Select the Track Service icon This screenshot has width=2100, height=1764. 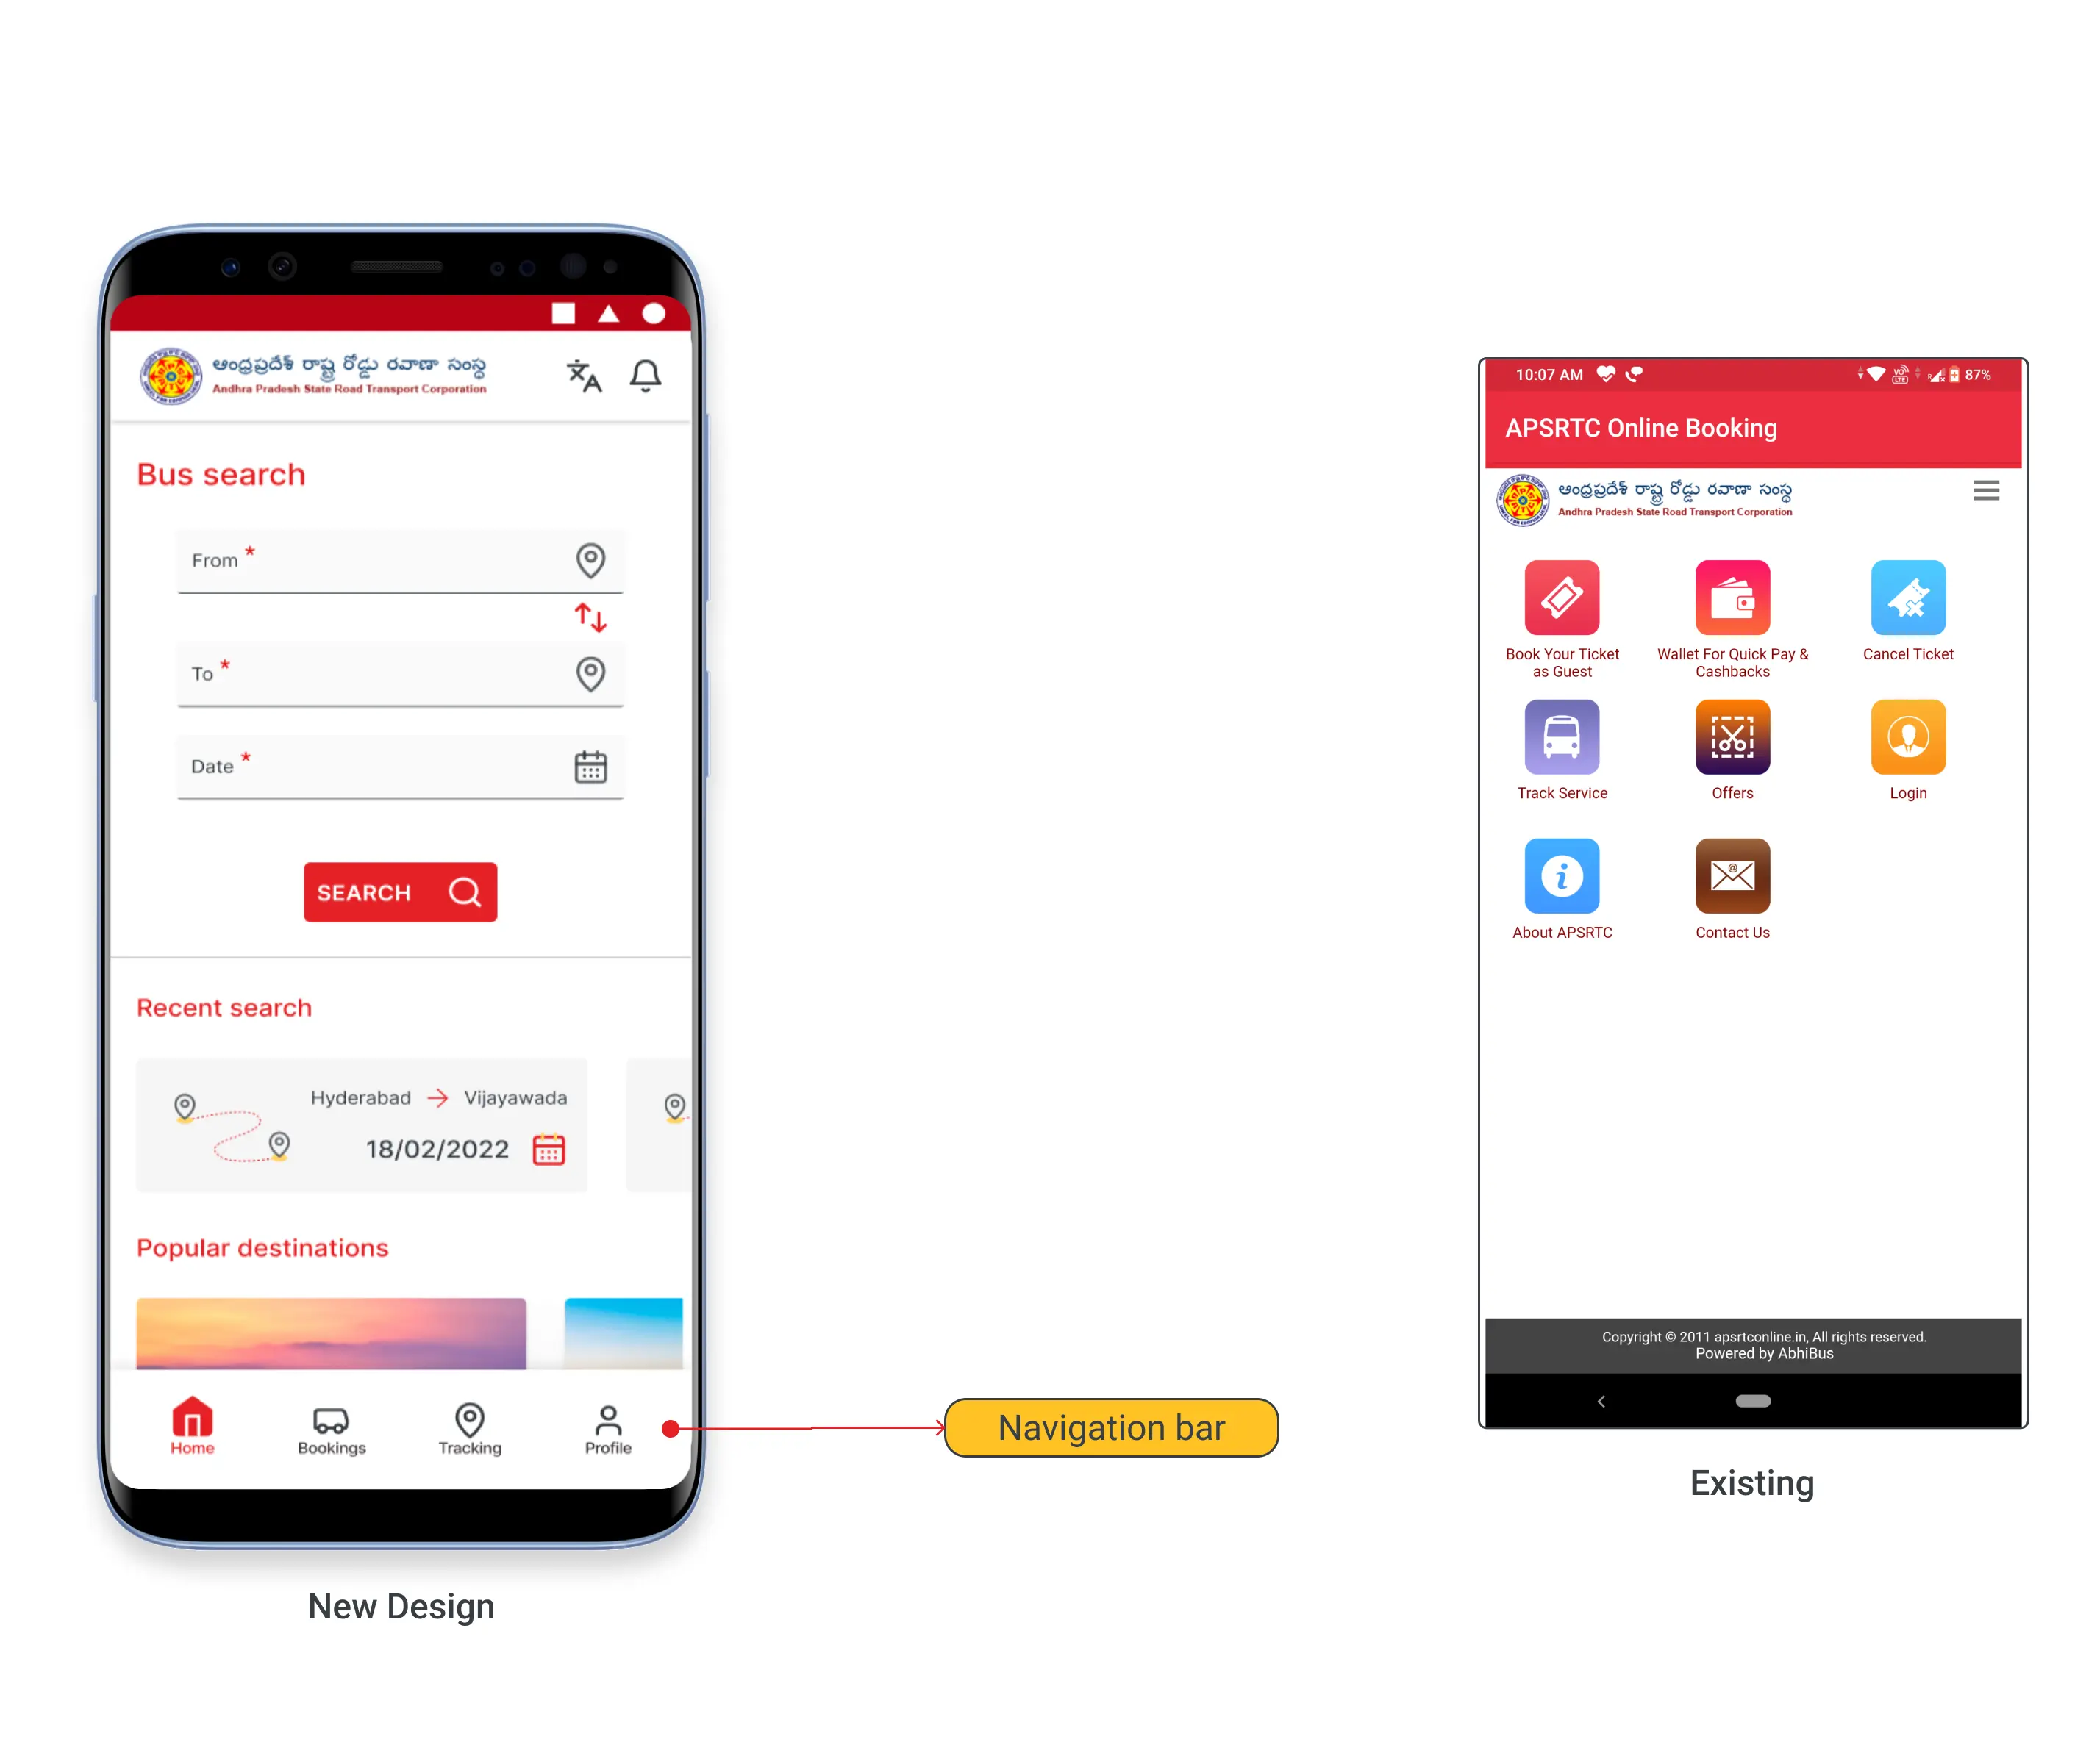[x=1561, y=736]
